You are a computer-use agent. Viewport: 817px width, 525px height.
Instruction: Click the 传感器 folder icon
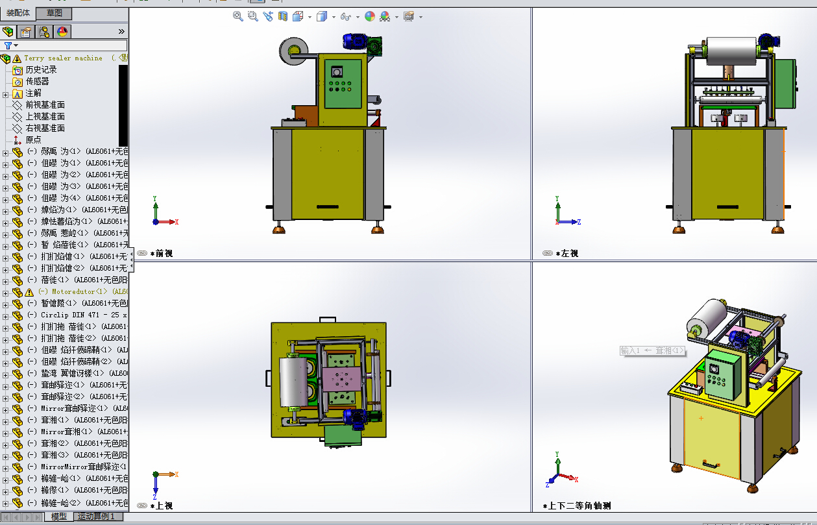[x=18, y=81]
